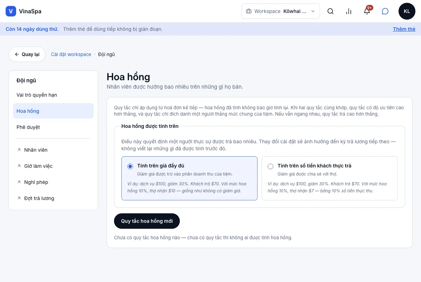The width and height of the screenshot is (421, 282).
Task: Open the bar chart analytics icon
Action: (x=349, y=11)
